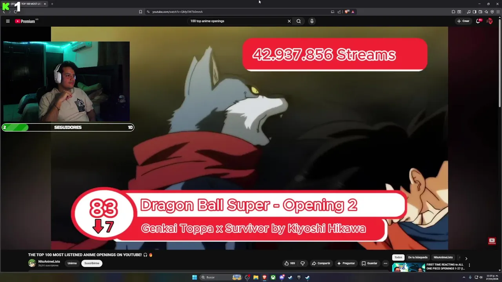Screen dimensions: 502x282
Task: Open the NitoAnimeLists channel name link
Action: click(49, 261)
